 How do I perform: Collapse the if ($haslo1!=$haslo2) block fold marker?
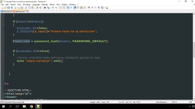click(4, 25)
